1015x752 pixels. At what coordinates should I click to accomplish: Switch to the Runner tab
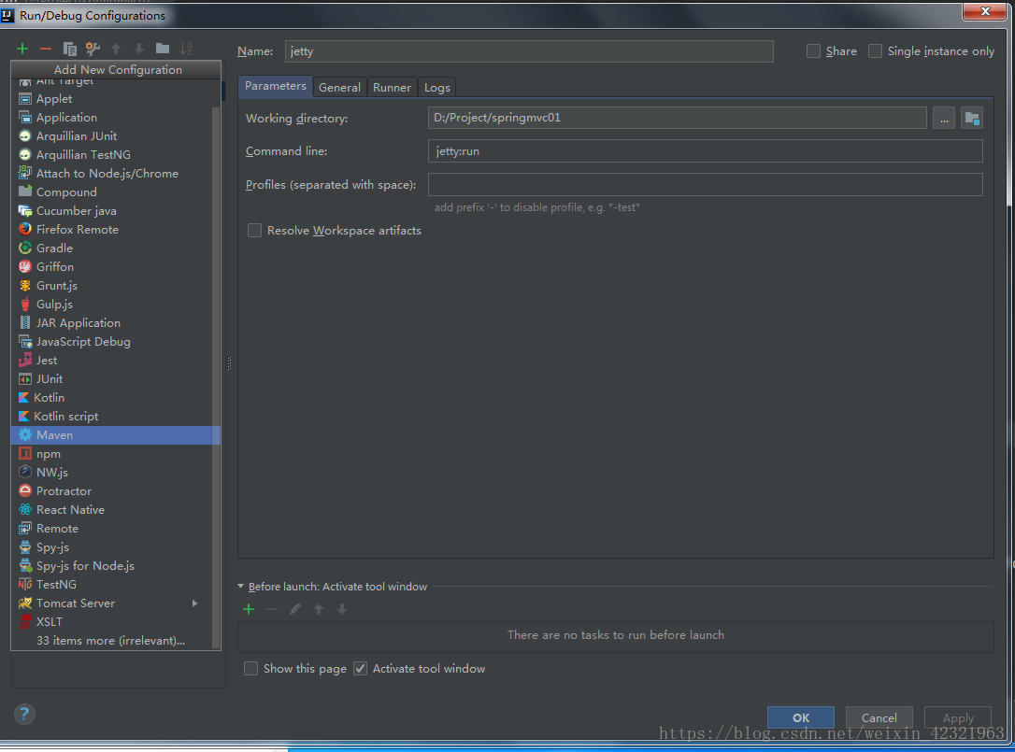coord(392,88)
